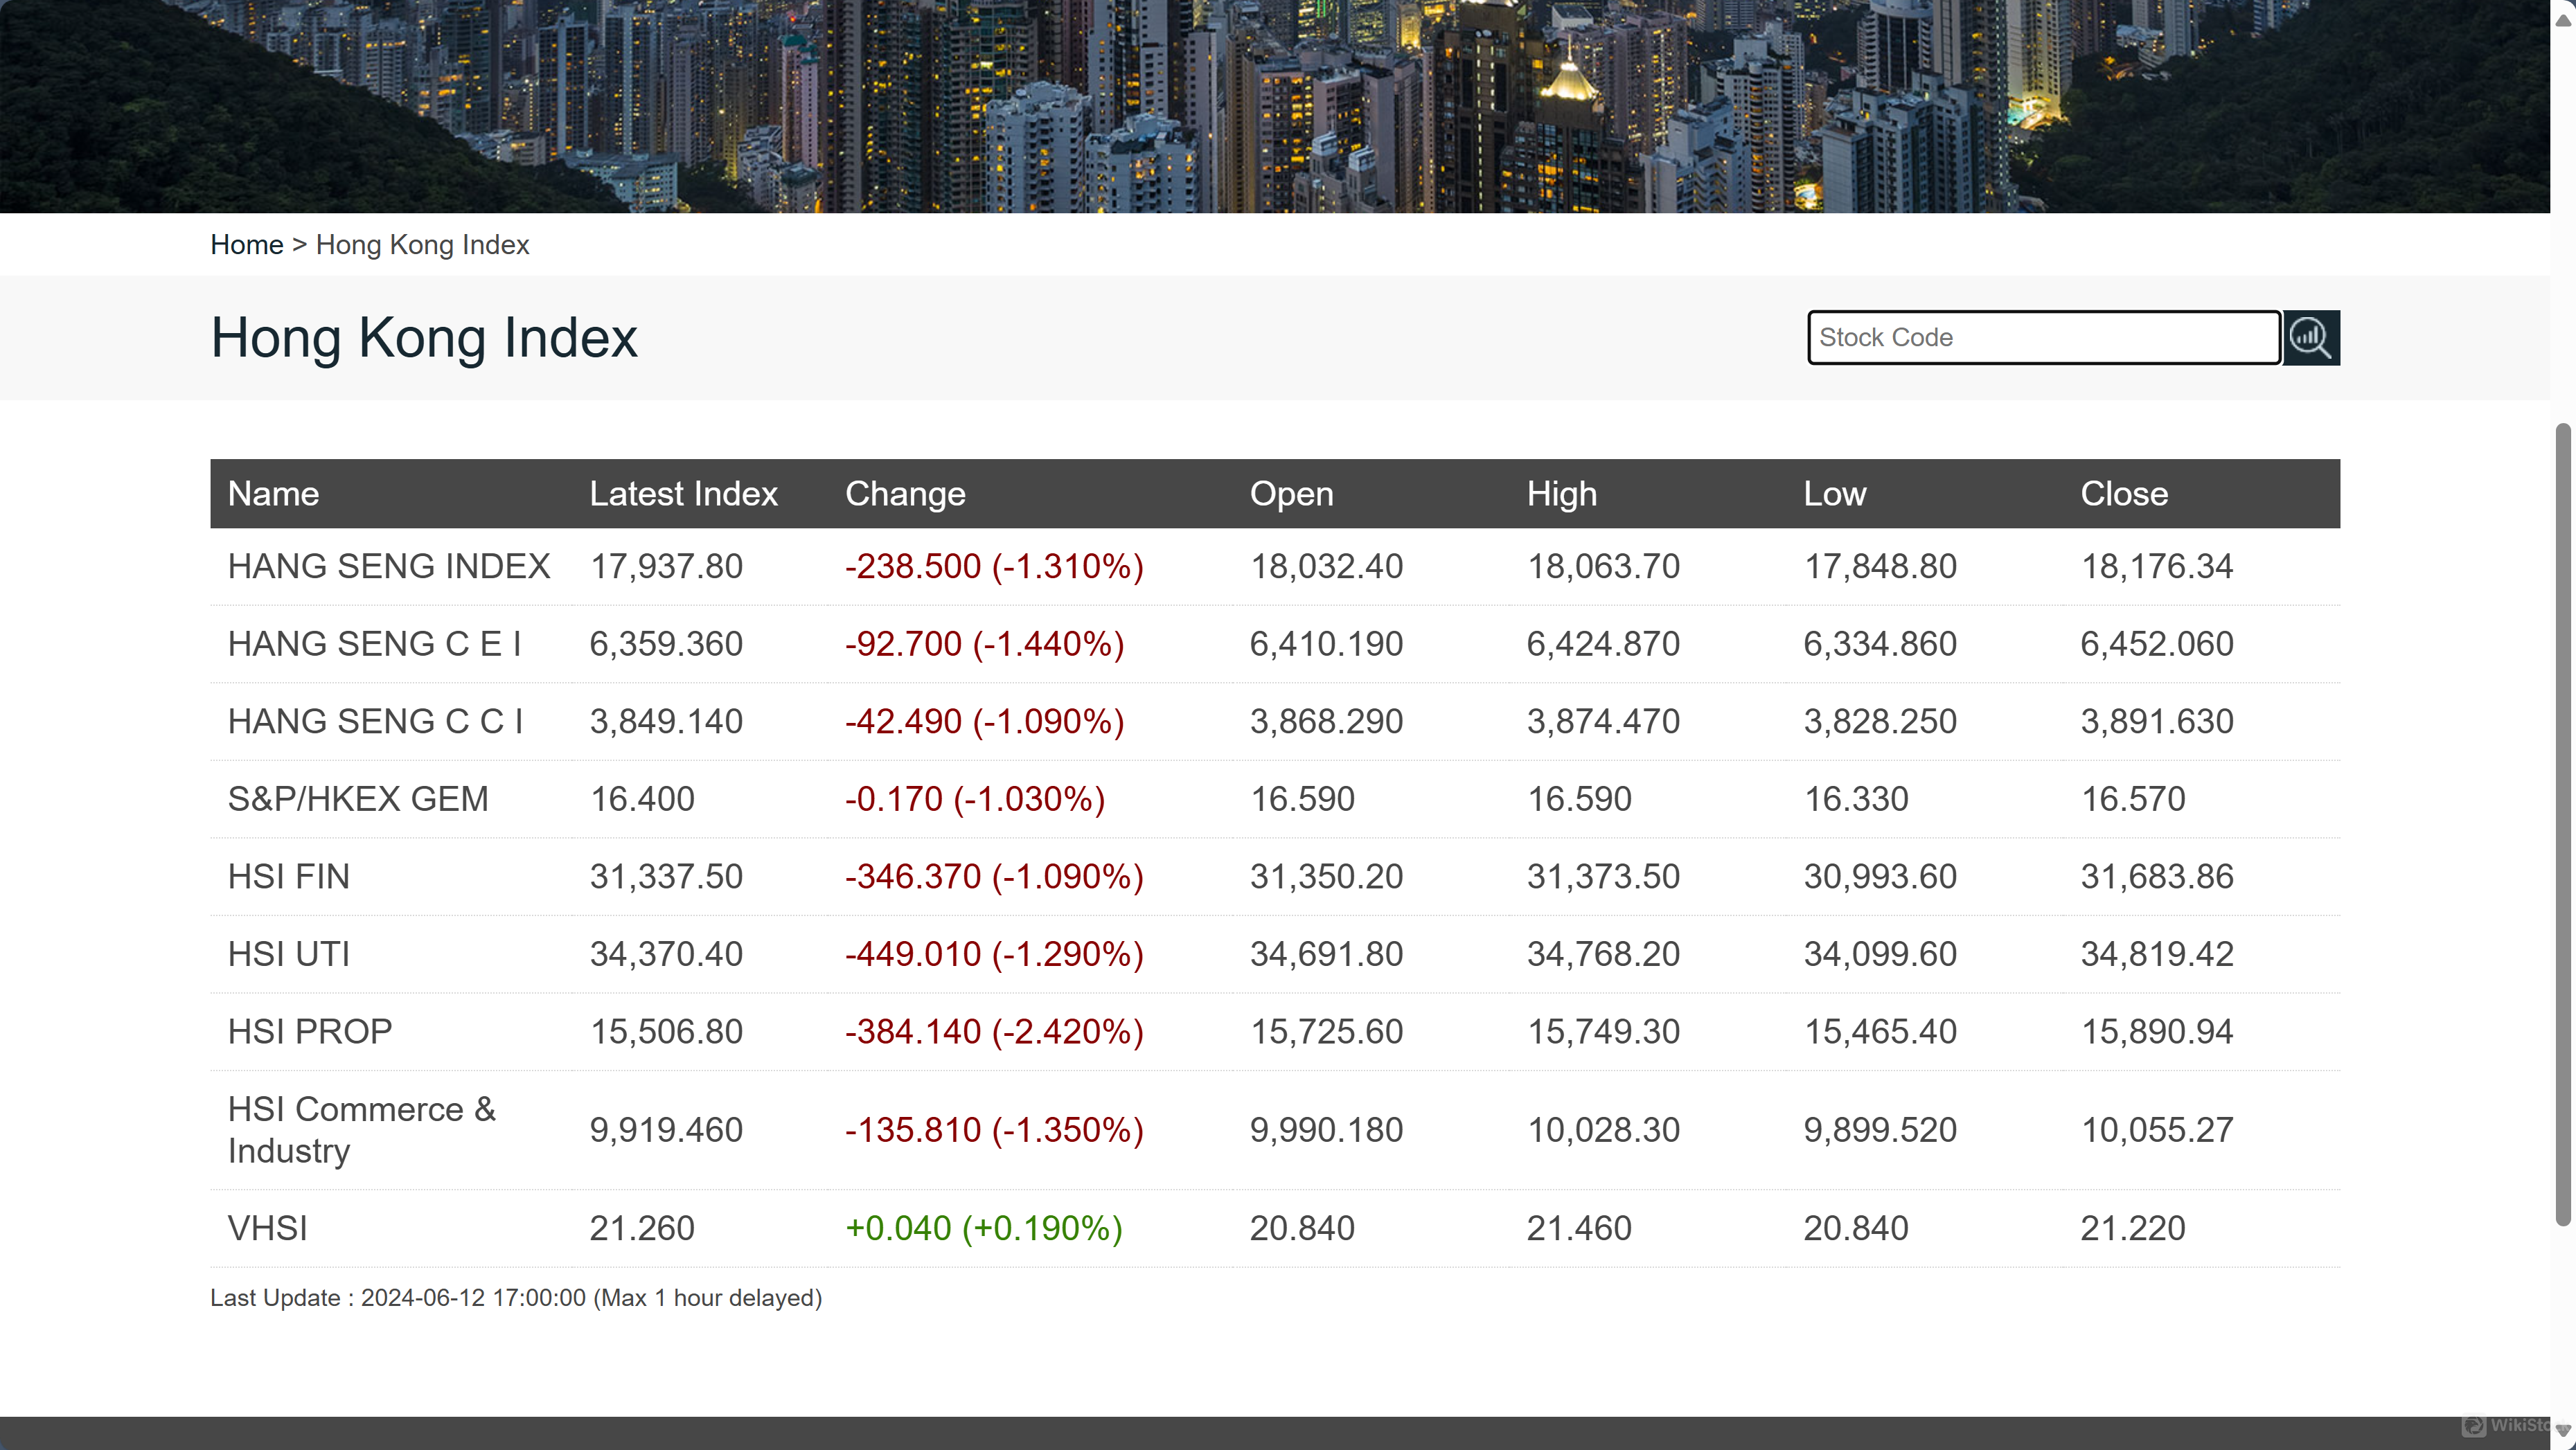Select the VHSI row name

tap(268, 1228)
